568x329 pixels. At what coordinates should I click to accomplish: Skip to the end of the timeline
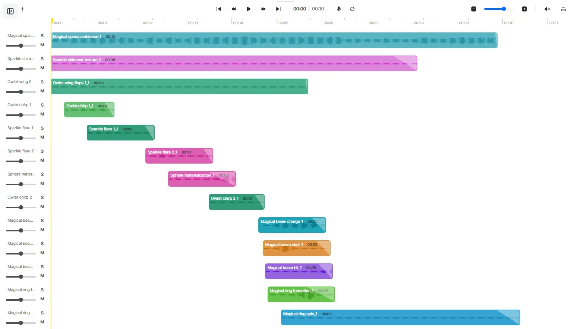tap(278, 9)
